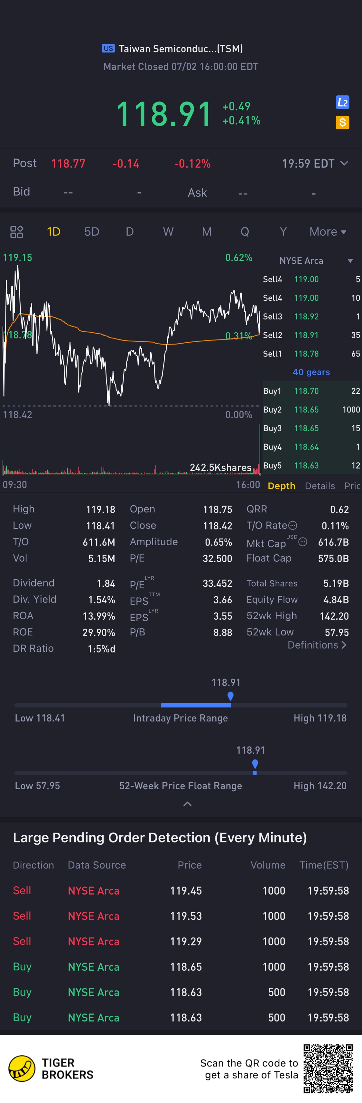
Task: Tap the orange dollar sign icon
Action: pos(342,123)
